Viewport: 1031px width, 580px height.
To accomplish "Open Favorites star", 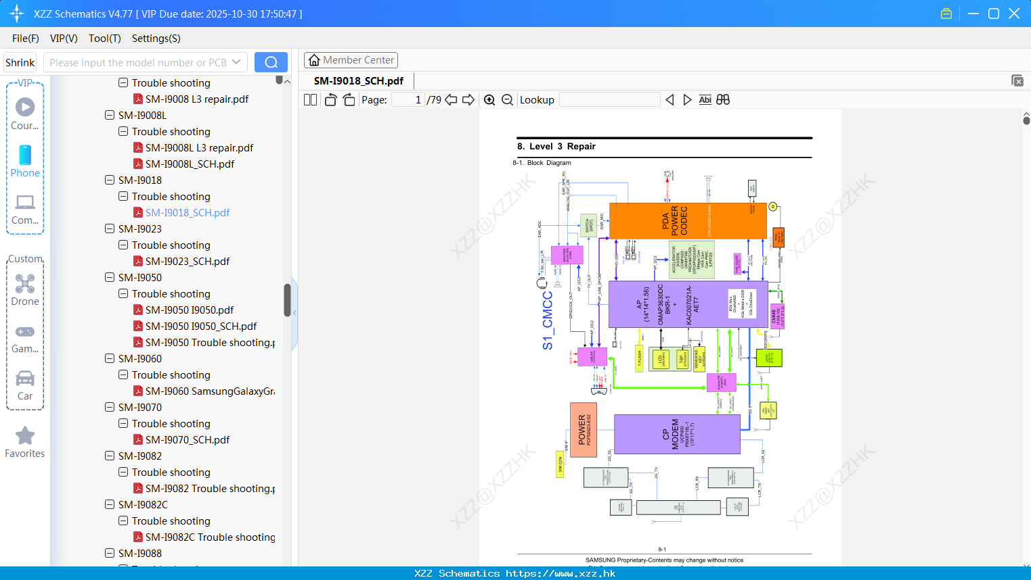I will click(25, 436).
